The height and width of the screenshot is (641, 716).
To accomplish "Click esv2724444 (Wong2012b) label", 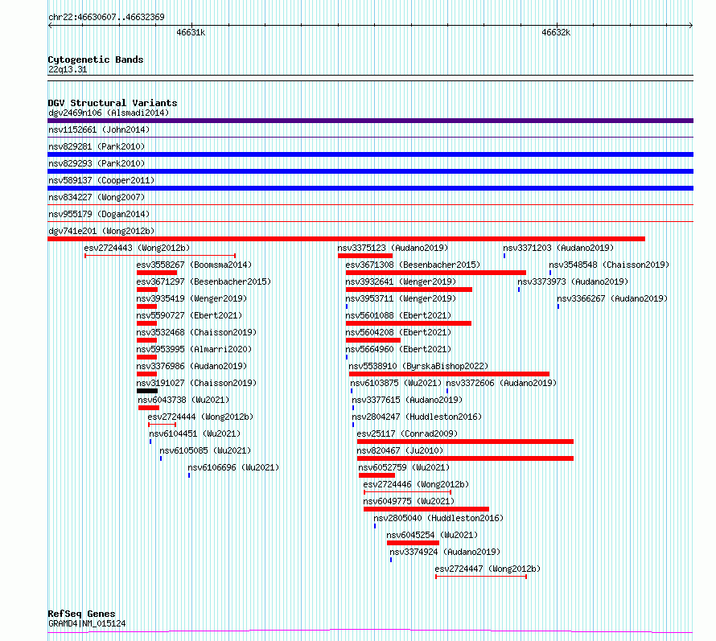I will (200, 417).
